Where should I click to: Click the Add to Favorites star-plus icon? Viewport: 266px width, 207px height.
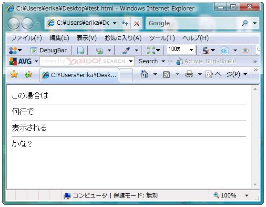coord(28,74)
